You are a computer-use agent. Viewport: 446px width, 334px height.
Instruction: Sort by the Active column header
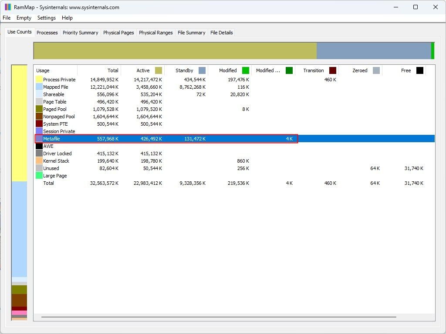pos(142,70)
